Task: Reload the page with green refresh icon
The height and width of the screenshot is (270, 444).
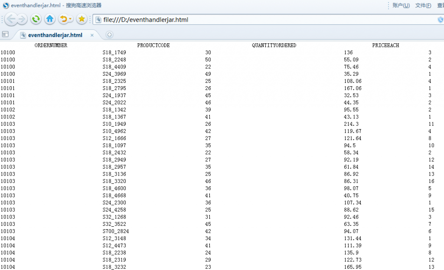Action: pos(36,19)
